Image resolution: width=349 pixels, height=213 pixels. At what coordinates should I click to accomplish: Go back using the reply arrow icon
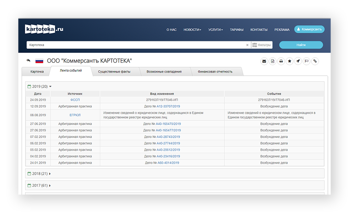(x=28, y=60)
